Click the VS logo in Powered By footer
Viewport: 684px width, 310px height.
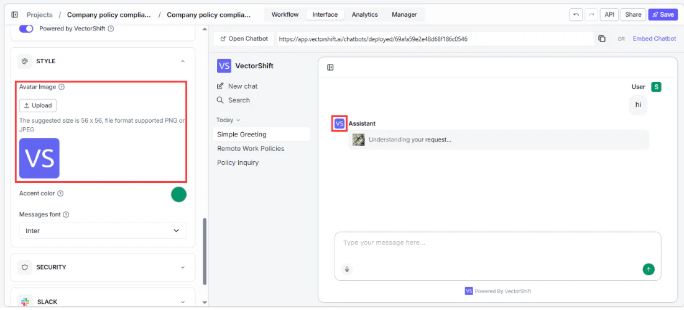[x=469, y=291]
